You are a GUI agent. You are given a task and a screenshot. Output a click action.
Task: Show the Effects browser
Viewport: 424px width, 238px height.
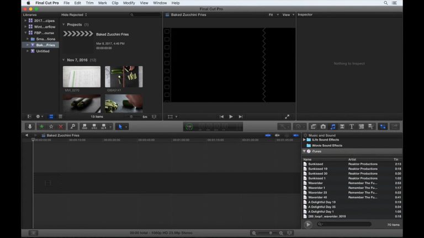(314, 127)
